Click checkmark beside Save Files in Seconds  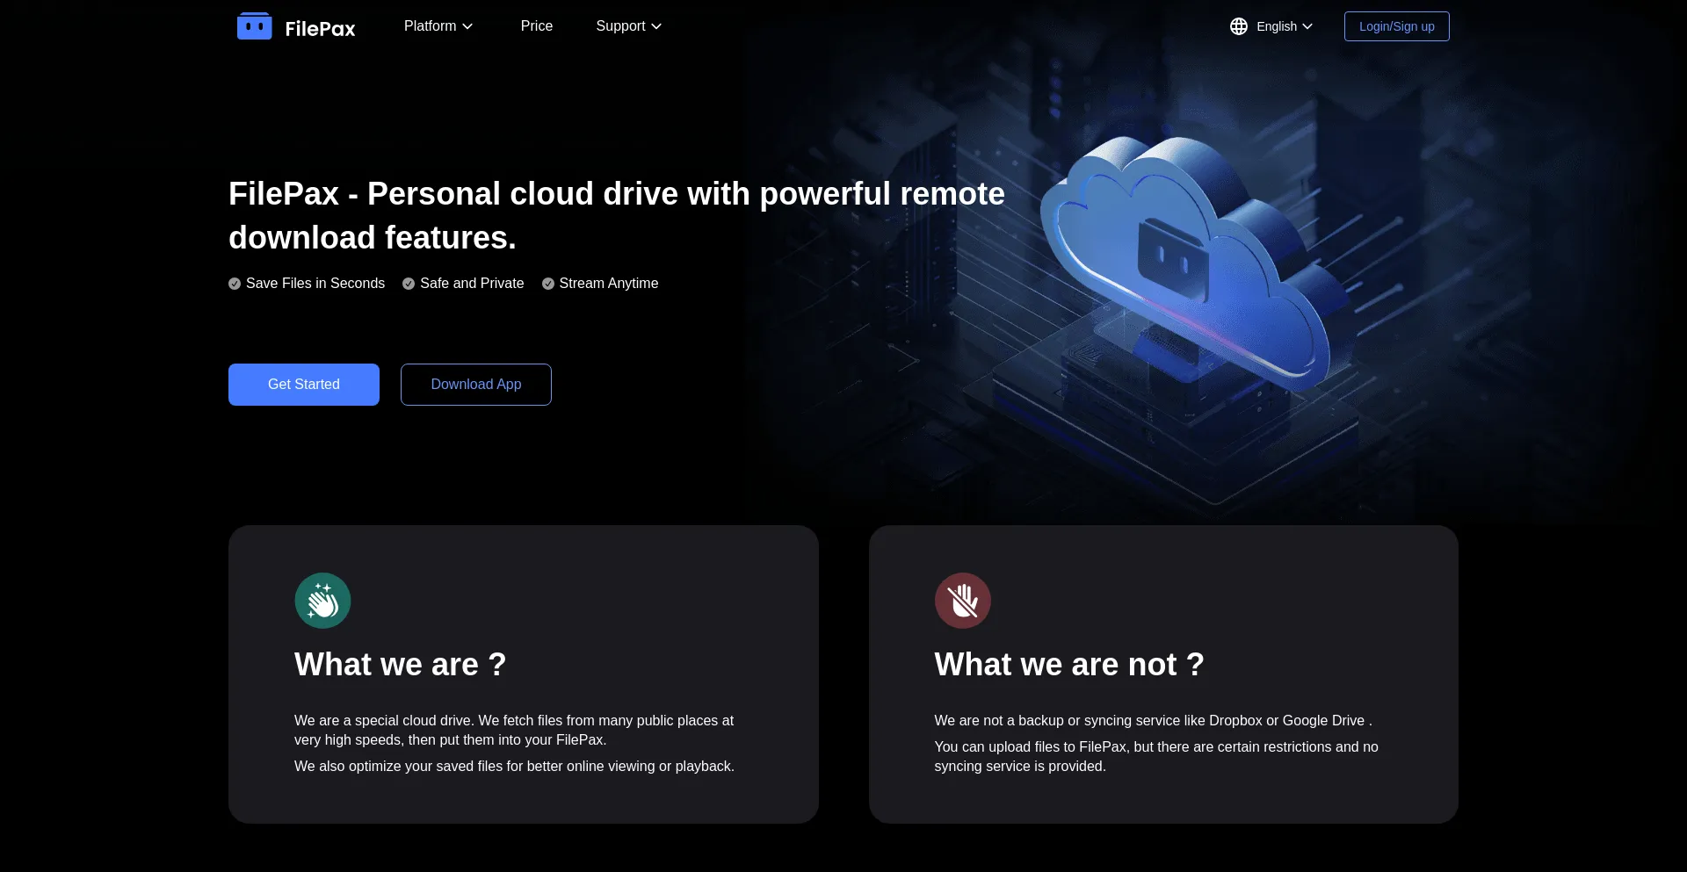click(x=235, y=284)
